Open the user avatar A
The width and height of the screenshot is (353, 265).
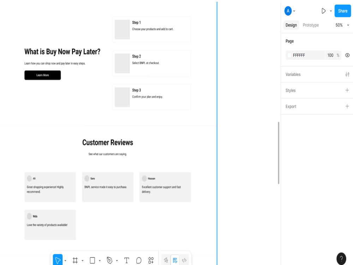pyautogui.click(x=288, y=11)
